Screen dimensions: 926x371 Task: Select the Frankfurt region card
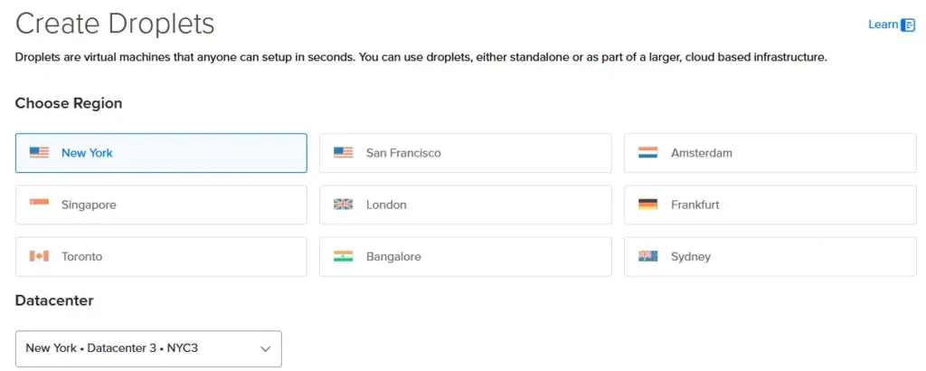click(x=770, y=205)
